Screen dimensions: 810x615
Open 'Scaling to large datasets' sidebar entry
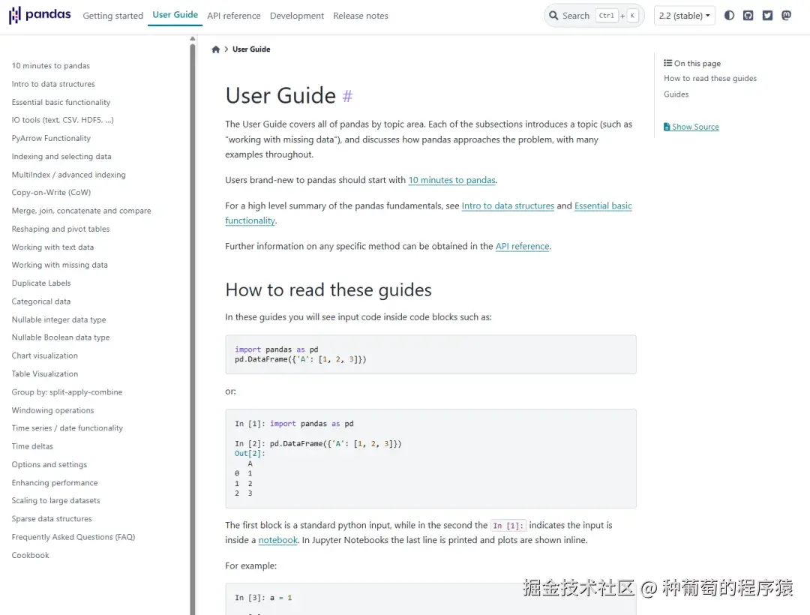pyautogui.click(x=55, y=500)
